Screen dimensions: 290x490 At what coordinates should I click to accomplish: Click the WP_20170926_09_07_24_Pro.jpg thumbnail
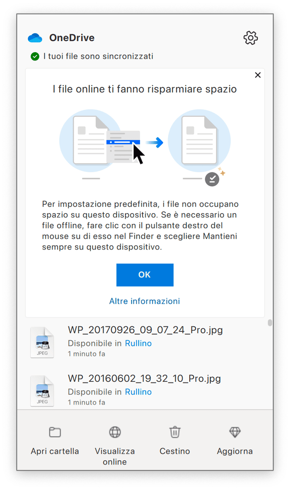click(x=42, y=342)
